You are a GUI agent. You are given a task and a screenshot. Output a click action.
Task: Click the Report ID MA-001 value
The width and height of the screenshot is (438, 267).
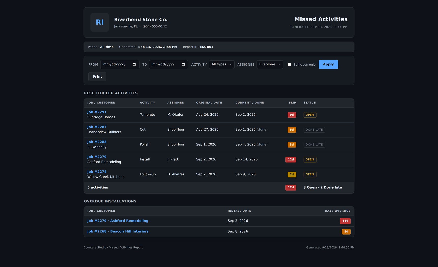[x=207, y=47]
